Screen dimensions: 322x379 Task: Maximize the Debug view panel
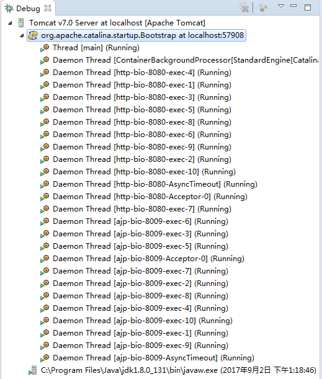click(x=308, y=7)
